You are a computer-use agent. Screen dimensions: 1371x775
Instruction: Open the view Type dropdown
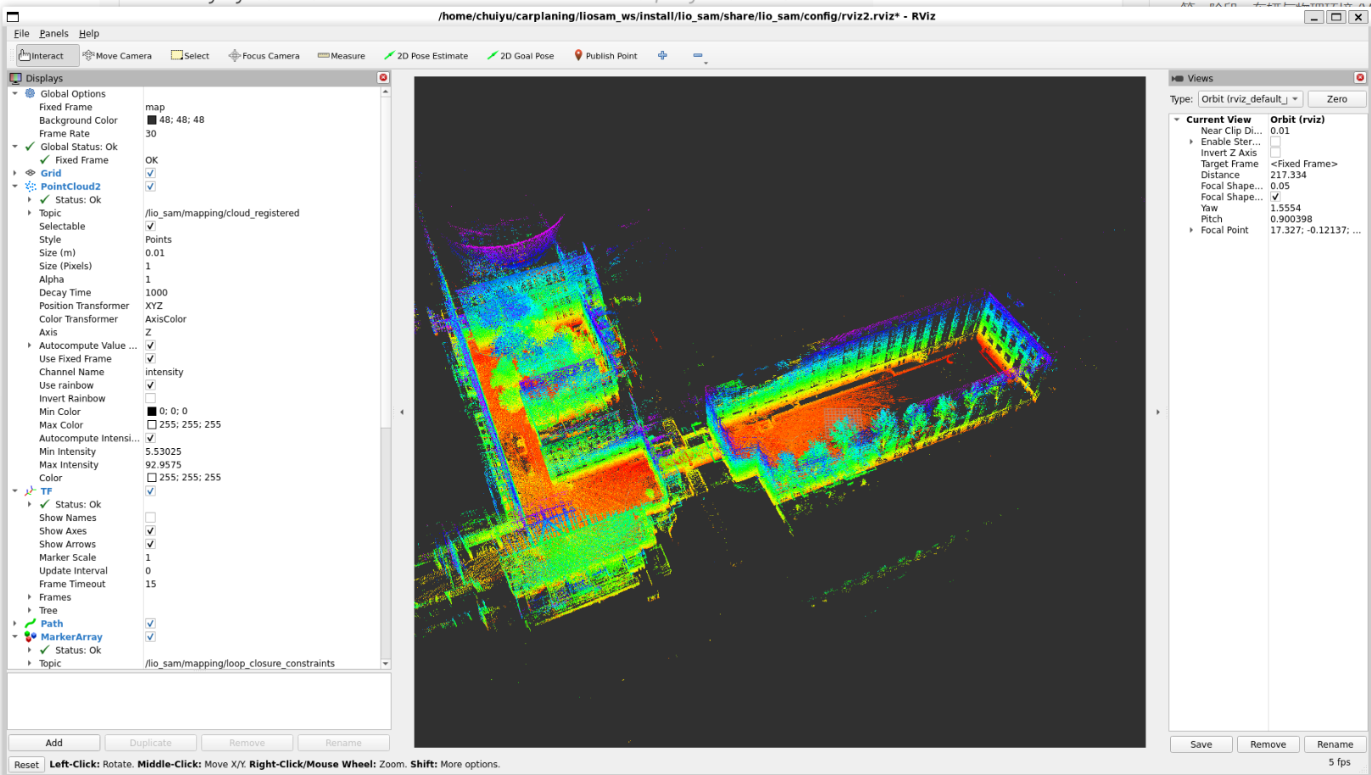click(x=1251, y=99)
